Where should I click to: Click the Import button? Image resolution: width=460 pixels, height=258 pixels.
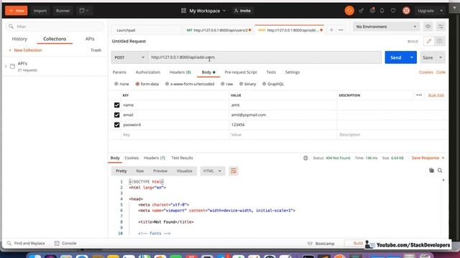click(40, 11)
